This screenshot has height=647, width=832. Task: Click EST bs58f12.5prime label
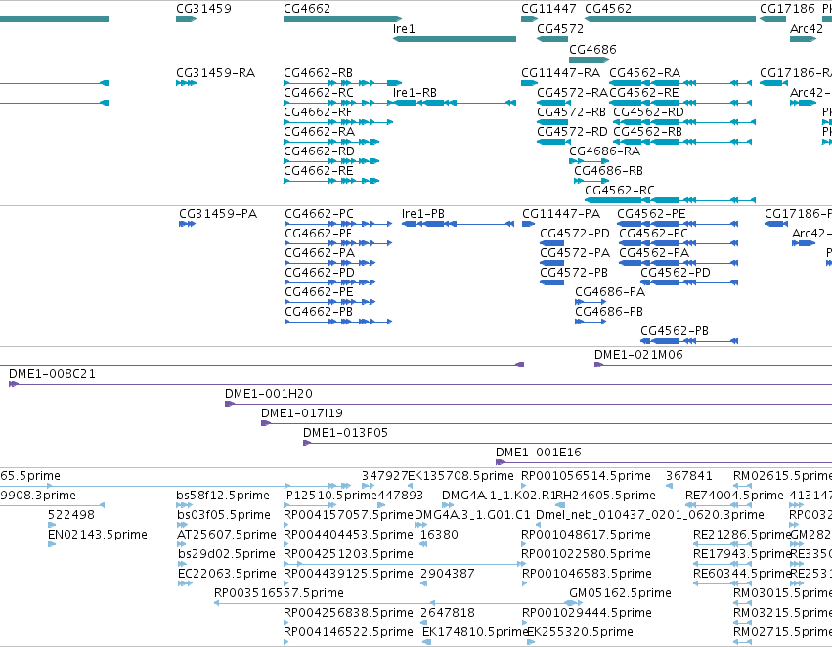[x=223, y=496]
